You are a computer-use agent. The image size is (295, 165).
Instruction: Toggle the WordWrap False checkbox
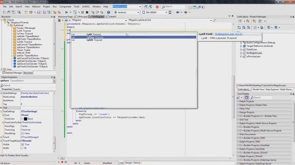click(23, 133)
